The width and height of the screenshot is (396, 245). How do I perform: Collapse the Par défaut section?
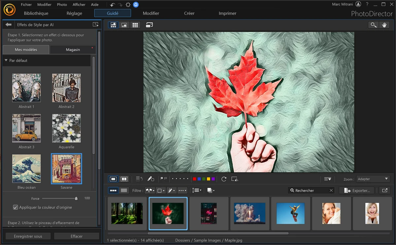pos(6,61)
